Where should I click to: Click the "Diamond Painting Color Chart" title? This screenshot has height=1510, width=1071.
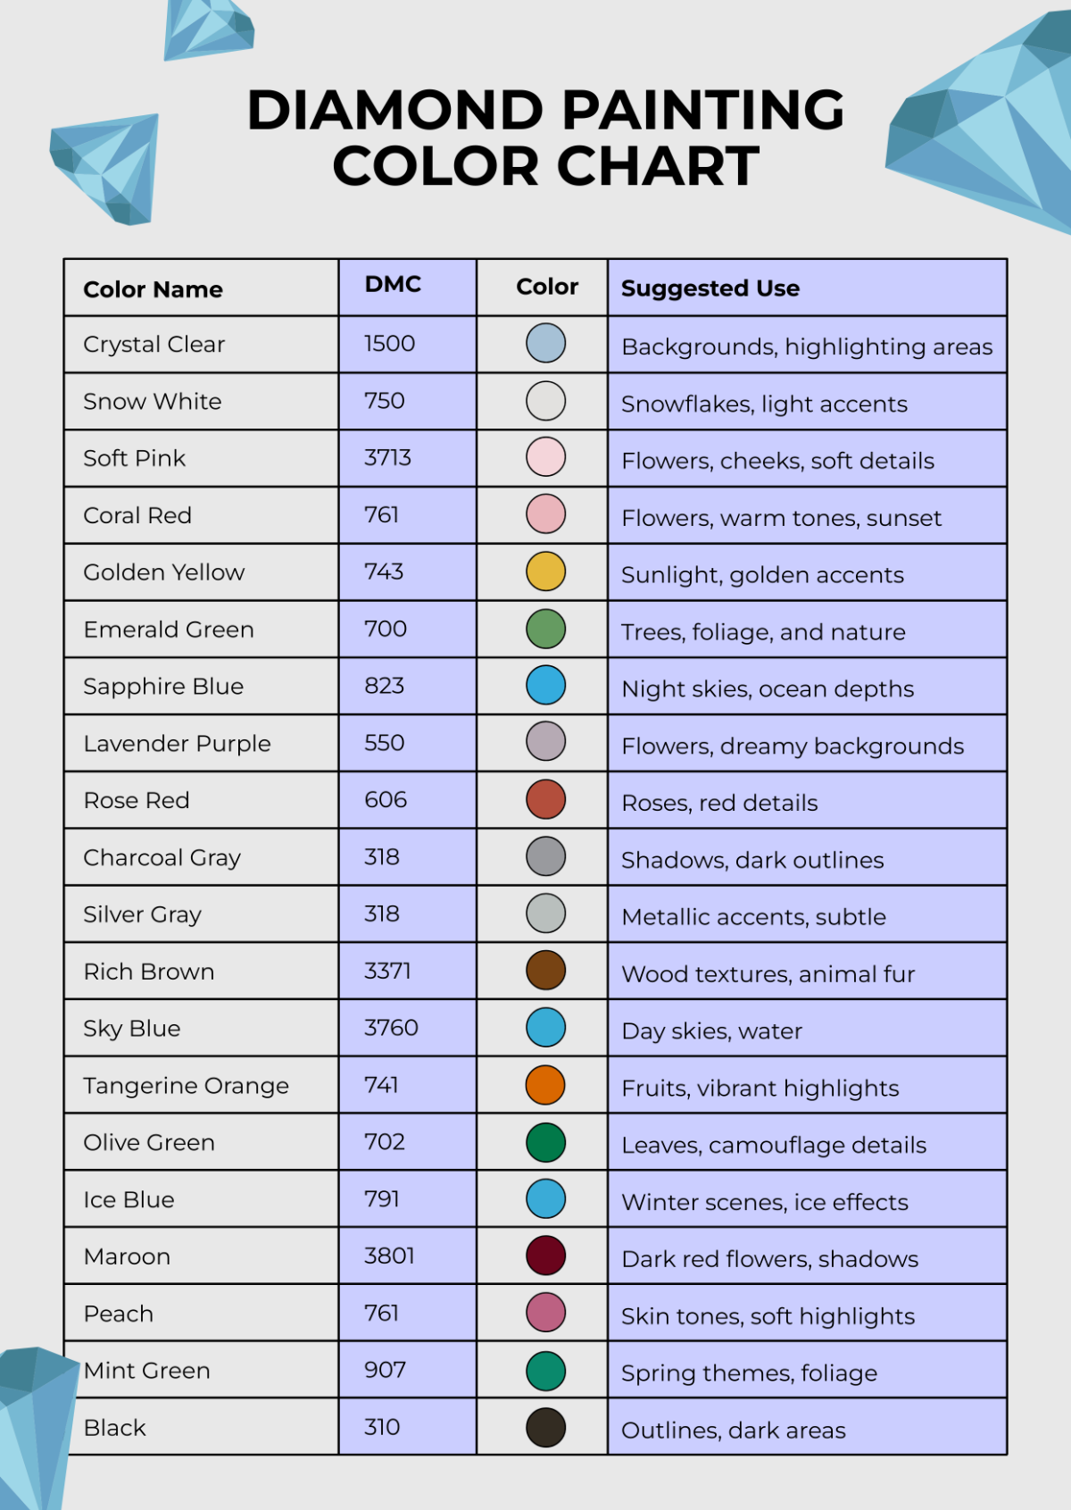[x=545, y=138]
